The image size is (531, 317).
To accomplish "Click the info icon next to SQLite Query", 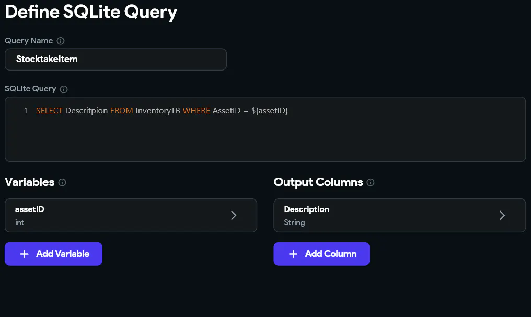I will (64, 89).
